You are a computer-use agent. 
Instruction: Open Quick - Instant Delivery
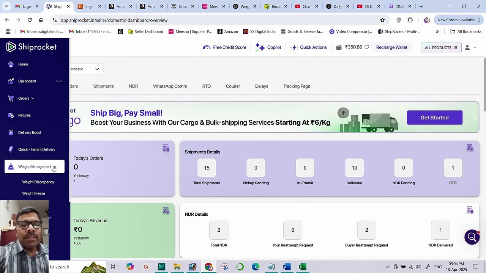36,149
